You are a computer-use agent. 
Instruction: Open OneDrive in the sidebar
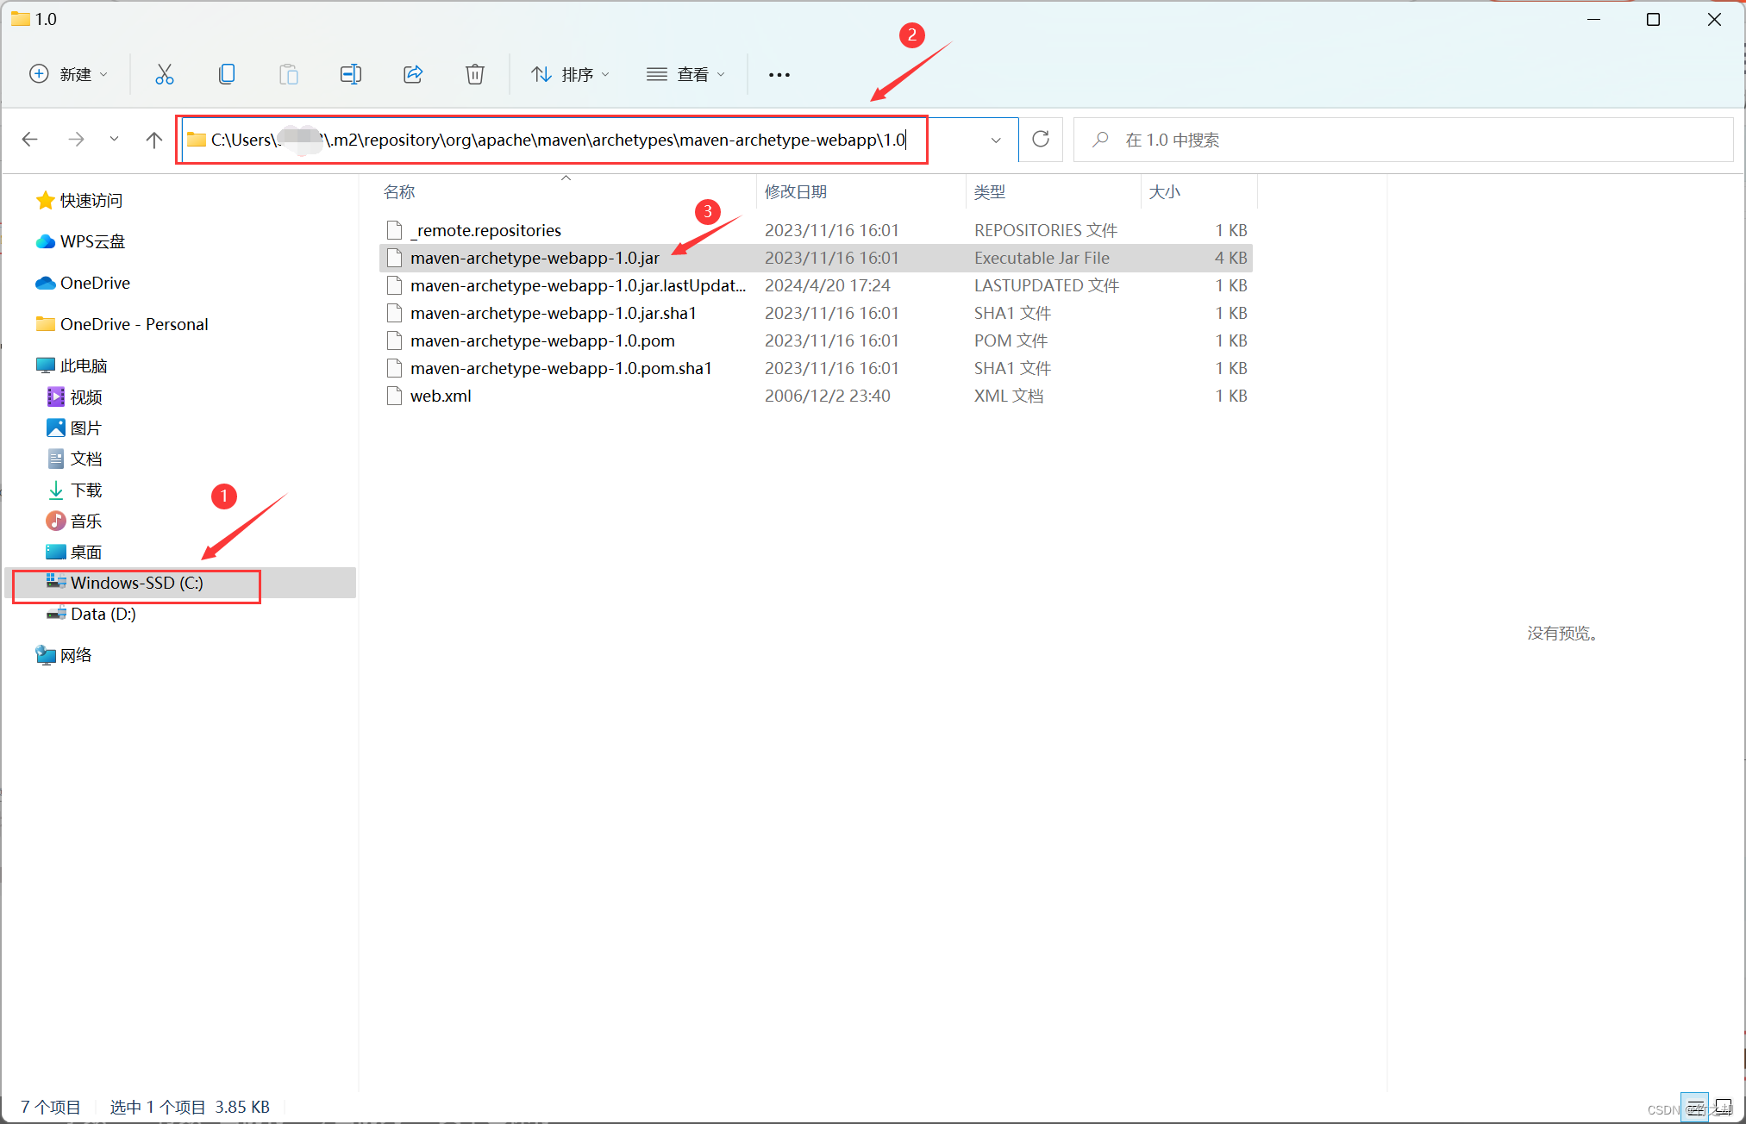coord(83,283)
